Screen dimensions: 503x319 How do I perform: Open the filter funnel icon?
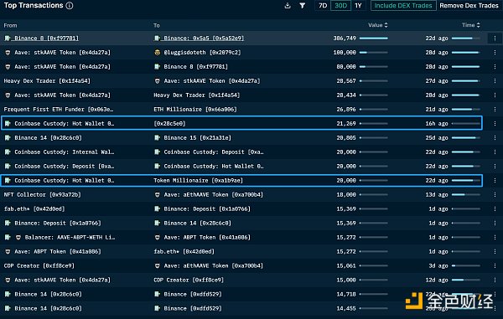click(302, 6)
